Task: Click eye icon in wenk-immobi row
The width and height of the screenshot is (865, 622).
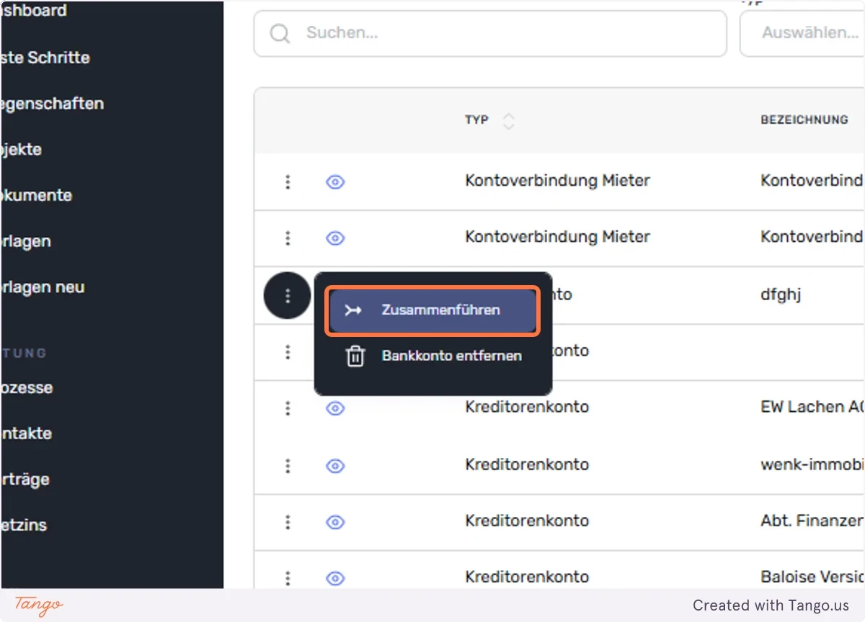Action: click(335, 466)
